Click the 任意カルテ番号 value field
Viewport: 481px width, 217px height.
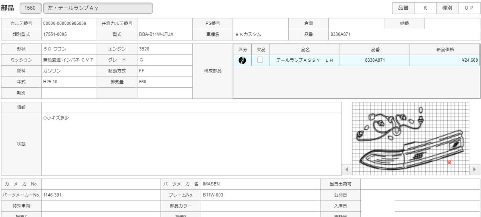165,24
